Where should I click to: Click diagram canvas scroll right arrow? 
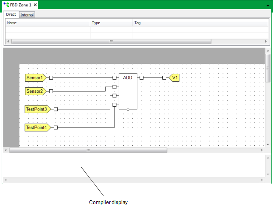click(x=262, y=150)
